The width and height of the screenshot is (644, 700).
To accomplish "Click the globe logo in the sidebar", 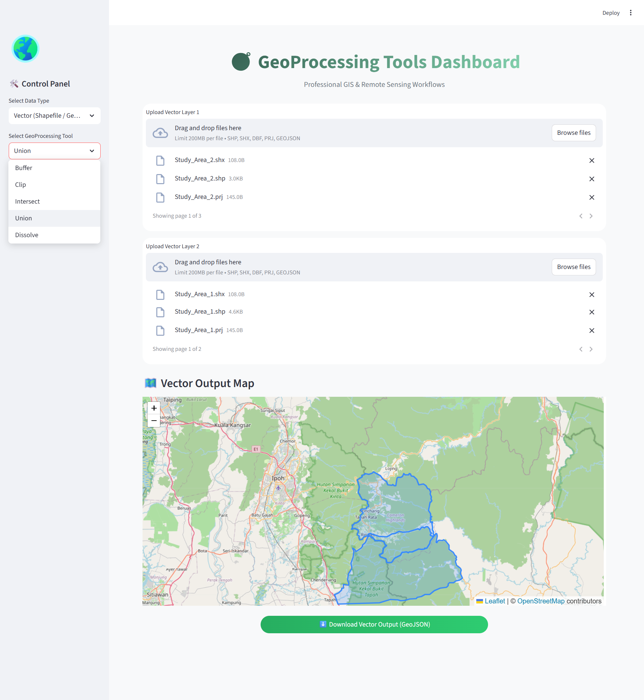I will (x=25, y=49).
